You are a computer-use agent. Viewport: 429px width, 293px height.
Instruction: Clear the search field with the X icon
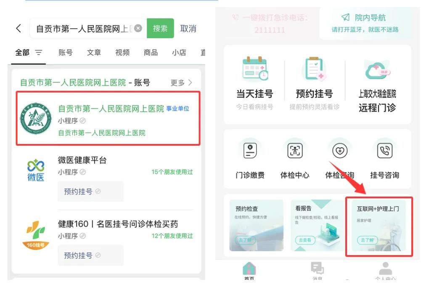click(138, 28)
